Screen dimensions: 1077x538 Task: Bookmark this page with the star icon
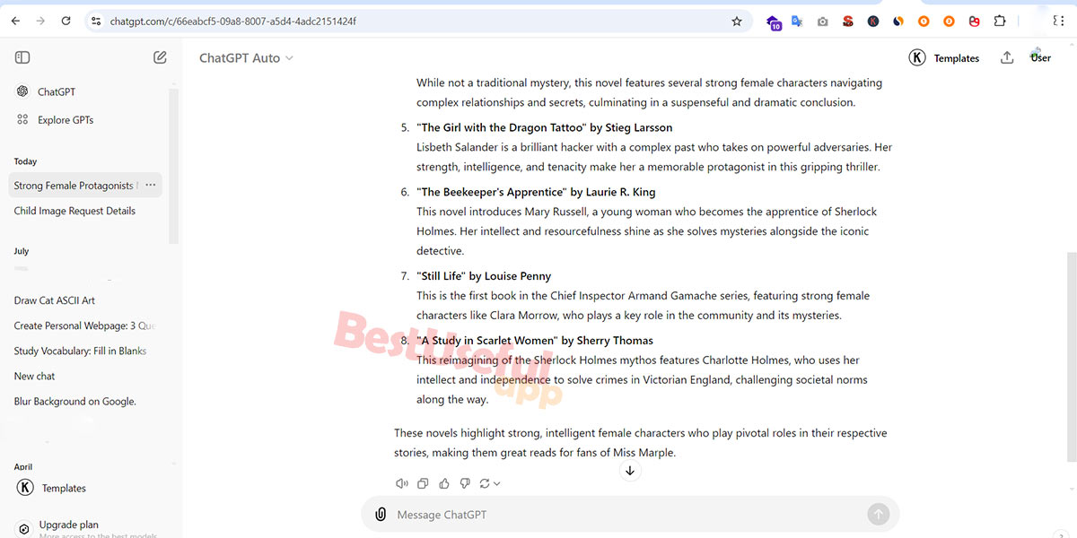(737, 21)
